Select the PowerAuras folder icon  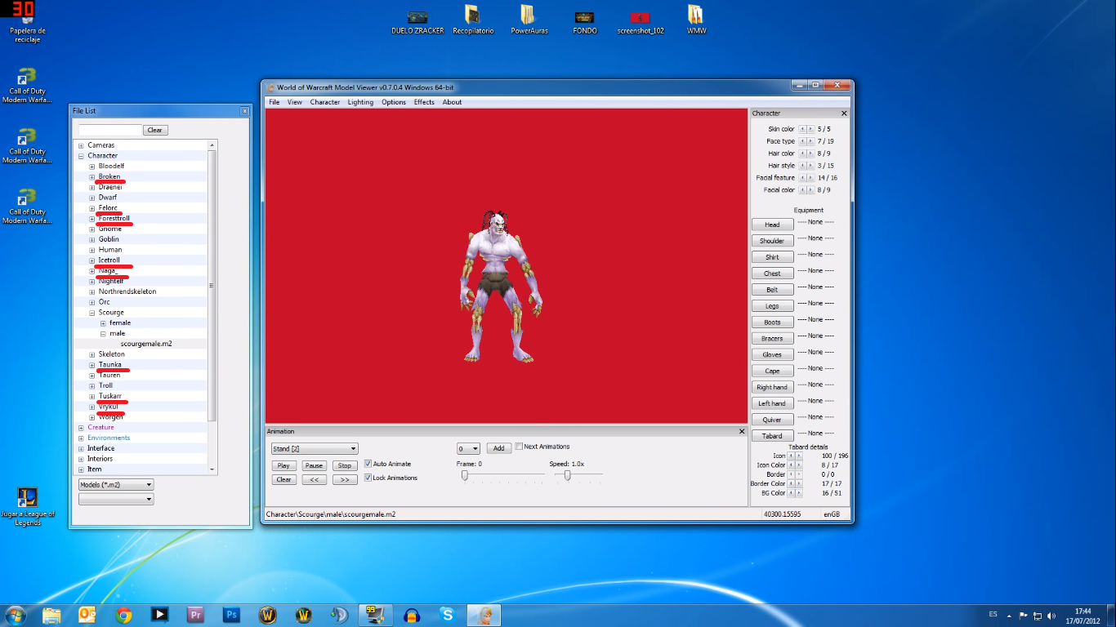point(529,20)
